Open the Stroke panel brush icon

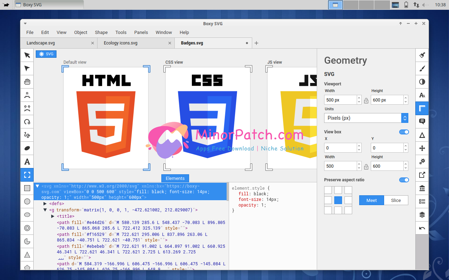pyautogui.click(x=422, y=68)
